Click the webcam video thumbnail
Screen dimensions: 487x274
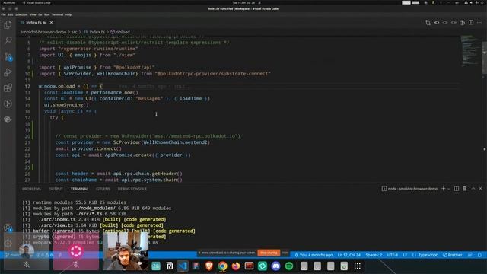126,251
